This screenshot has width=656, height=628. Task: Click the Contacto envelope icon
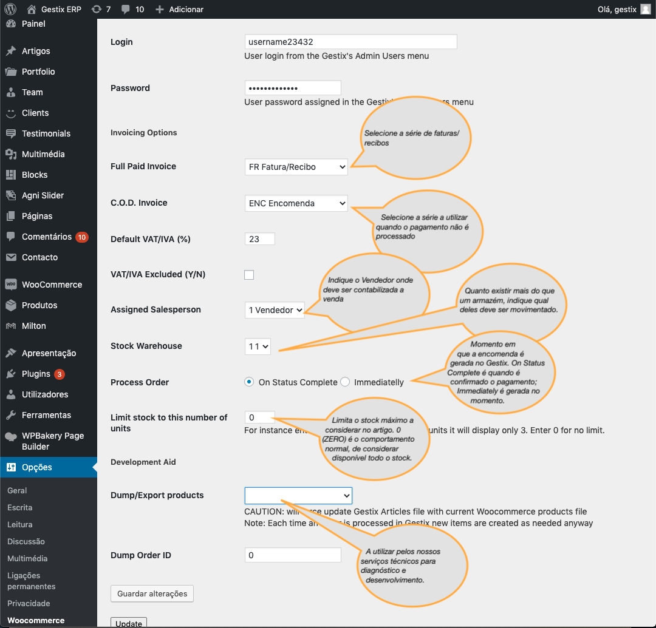click(x=11, y=257)
